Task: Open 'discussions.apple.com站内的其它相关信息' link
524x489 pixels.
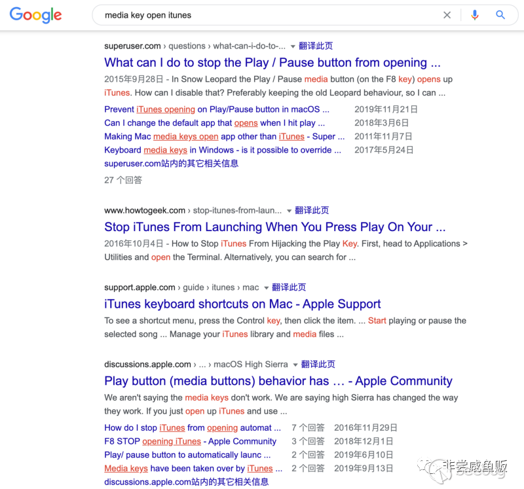Action: click(x=187, y=482)
